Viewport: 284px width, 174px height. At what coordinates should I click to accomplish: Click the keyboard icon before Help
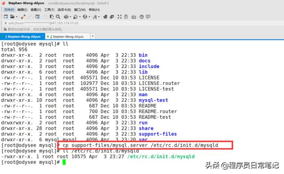coord(134,17)
